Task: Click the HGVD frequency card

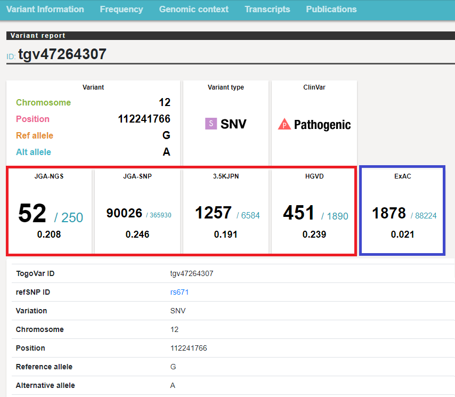Action: (314, 211)
